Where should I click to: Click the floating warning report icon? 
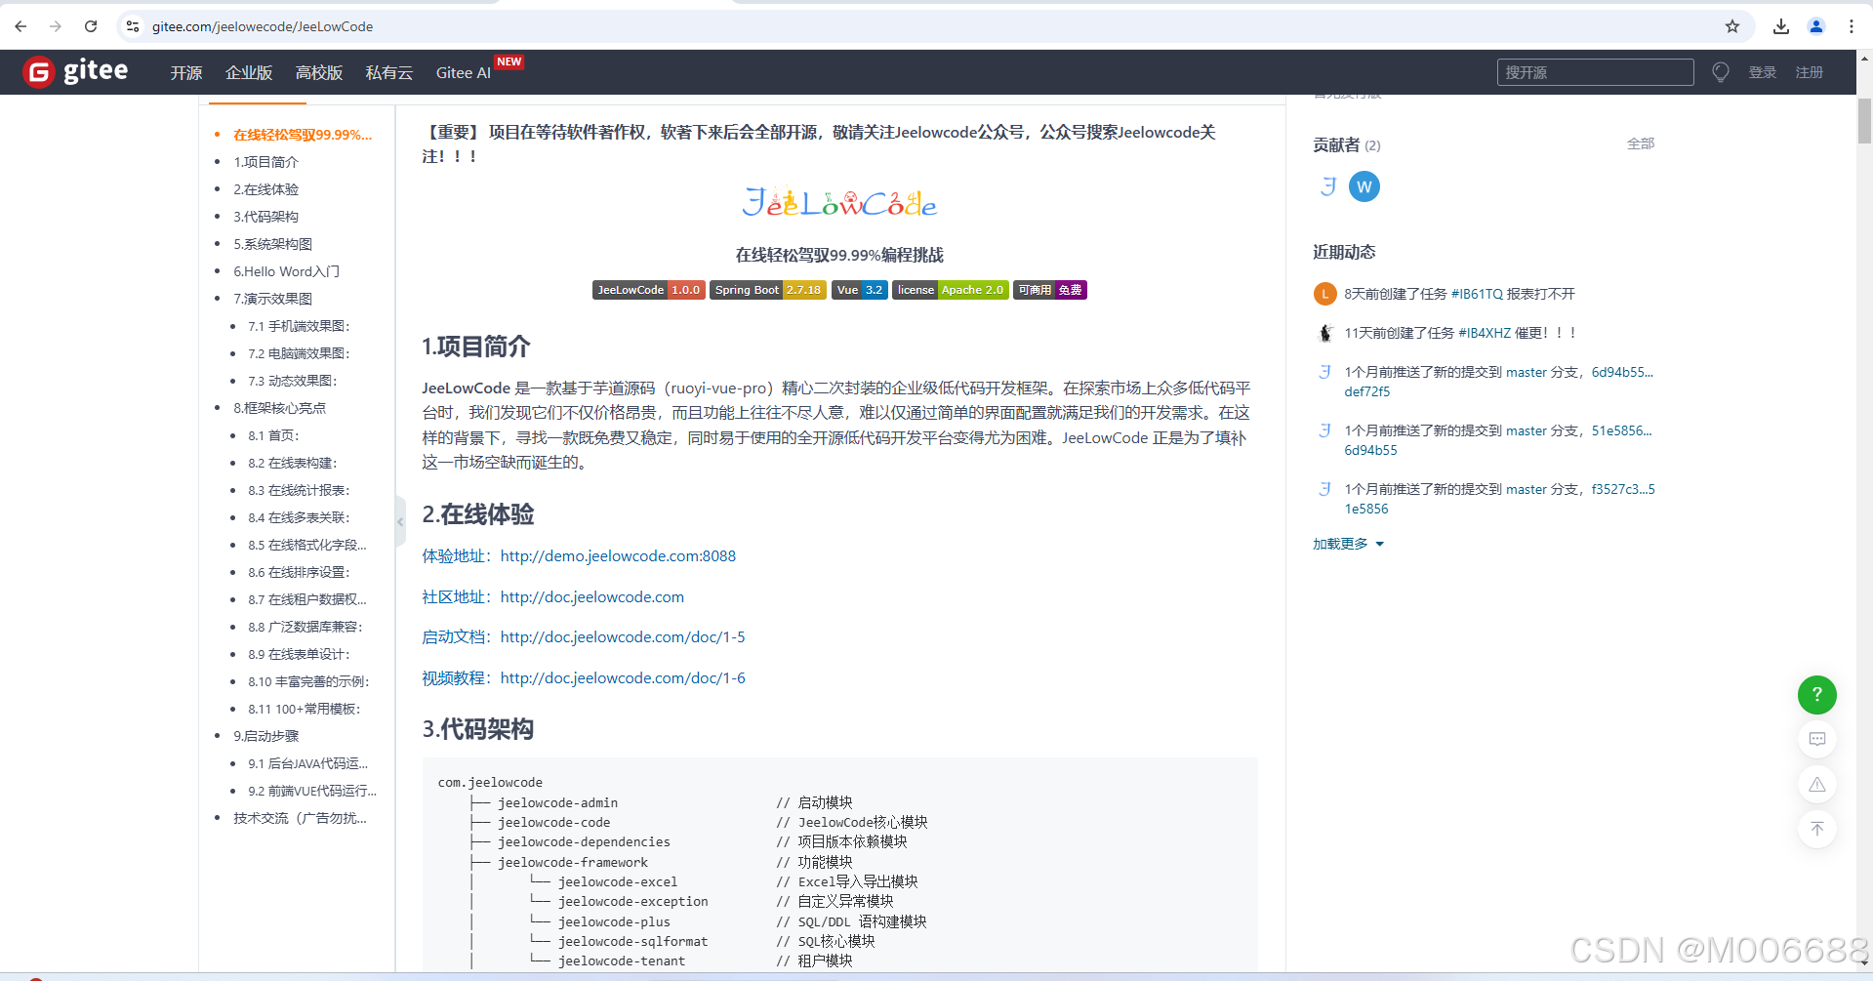click(1817, 785)
